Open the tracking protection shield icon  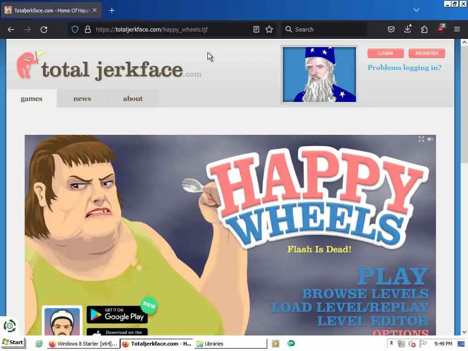75,29
